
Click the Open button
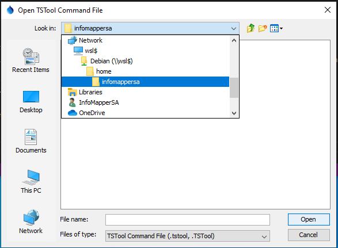click(309, 219)
